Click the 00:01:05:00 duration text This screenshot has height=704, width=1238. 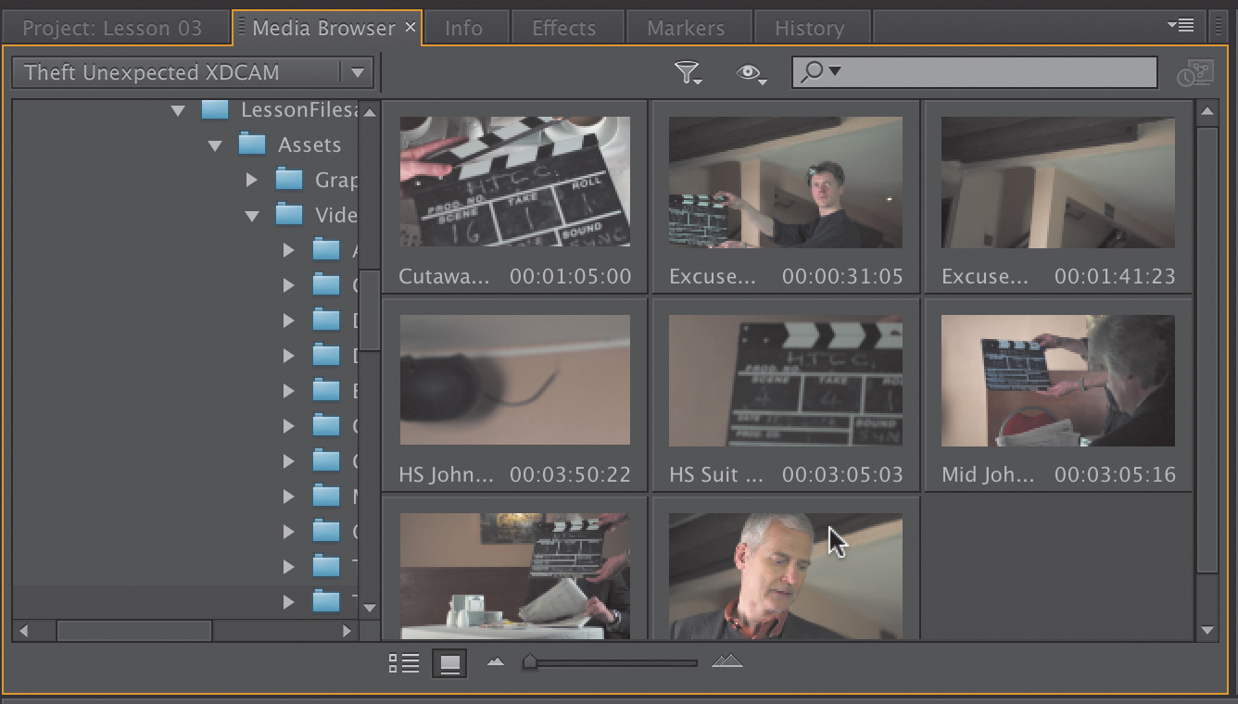(x=570, y=276)
